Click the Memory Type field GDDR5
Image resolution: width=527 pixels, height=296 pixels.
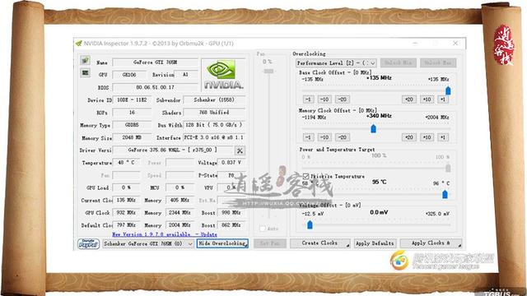tap(132, 125)
